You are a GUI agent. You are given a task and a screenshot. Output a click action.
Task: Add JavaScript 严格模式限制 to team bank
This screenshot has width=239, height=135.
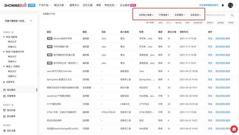(x=223, y=96)
